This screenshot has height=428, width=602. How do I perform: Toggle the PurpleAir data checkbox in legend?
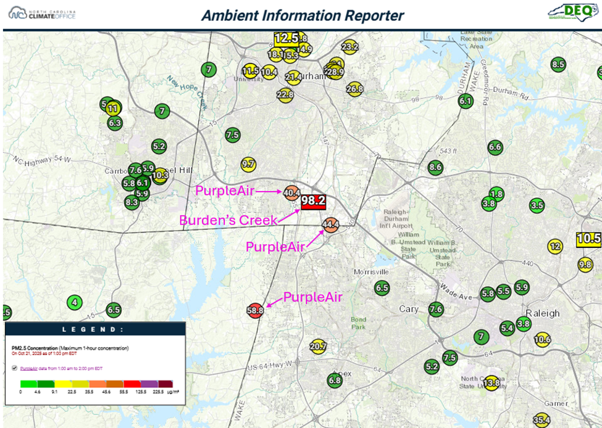pos(15,368)
